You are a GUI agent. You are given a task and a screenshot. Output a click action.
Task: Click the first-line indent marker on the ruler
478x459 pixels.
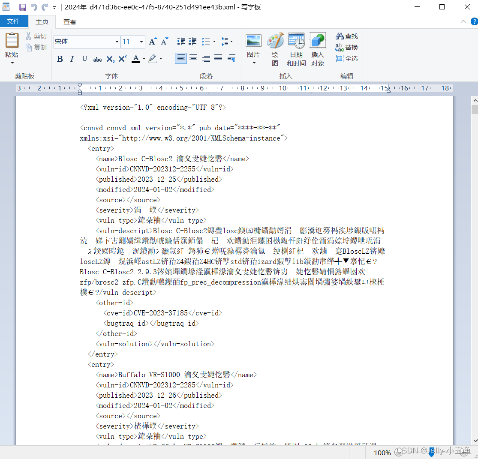tap(80, 86)
